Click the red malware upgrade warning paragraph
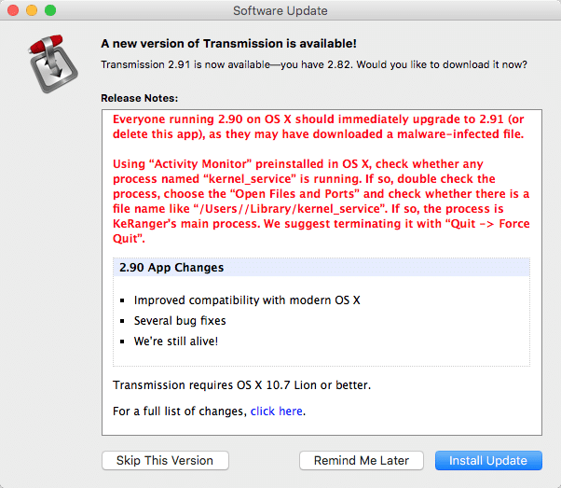 [317, 127]
